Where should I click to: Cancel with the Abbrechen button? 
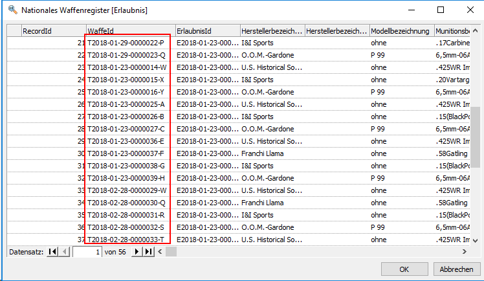click(x=456, y=269)
